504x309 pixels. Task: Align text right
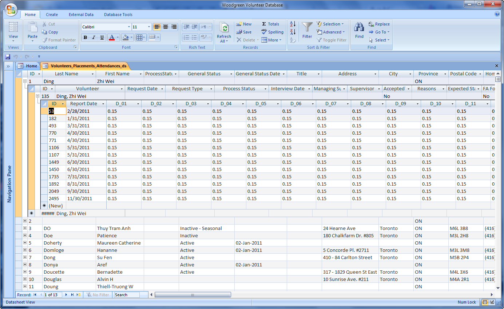174,27
